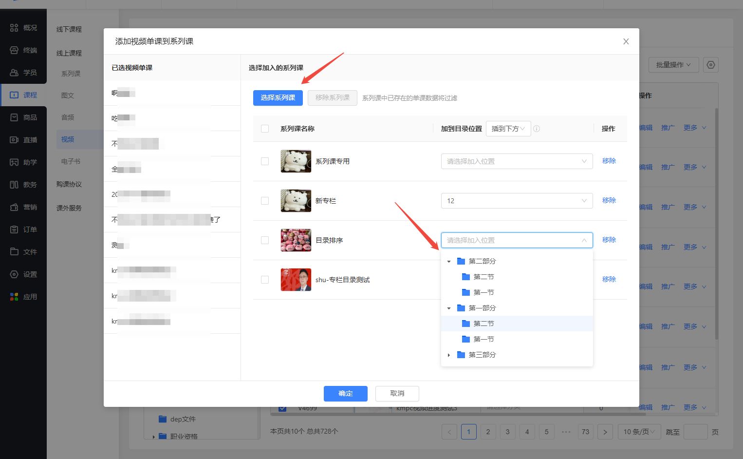Open the 插到下方 position dropdown
The height and width of the screenshot is (459, 743).
[x=508, y=129]
